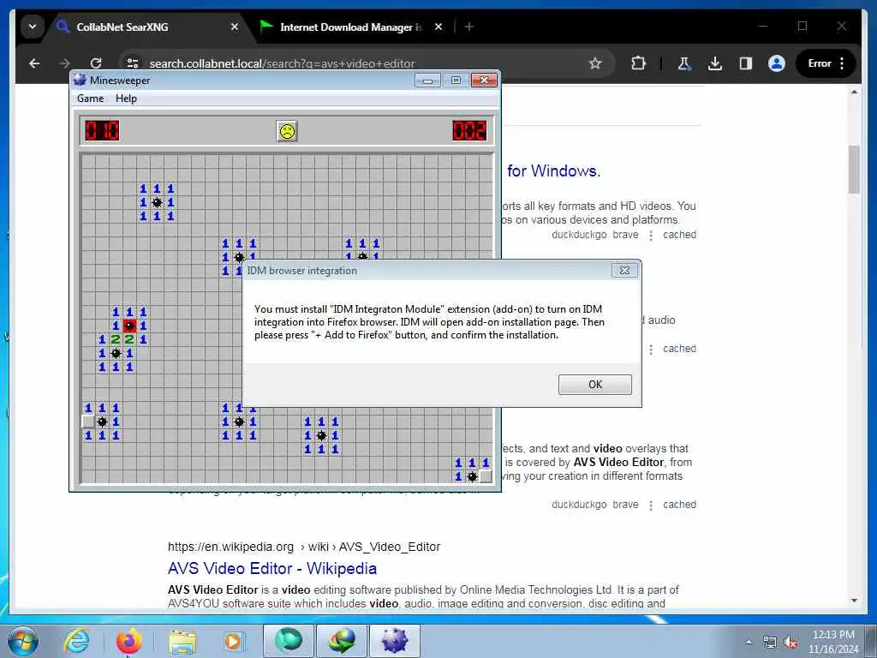Click the en.wikipedia.org result URL
The height and width of the screenshot is (658, 877).
pyautogui.click(x=304, y=547)
